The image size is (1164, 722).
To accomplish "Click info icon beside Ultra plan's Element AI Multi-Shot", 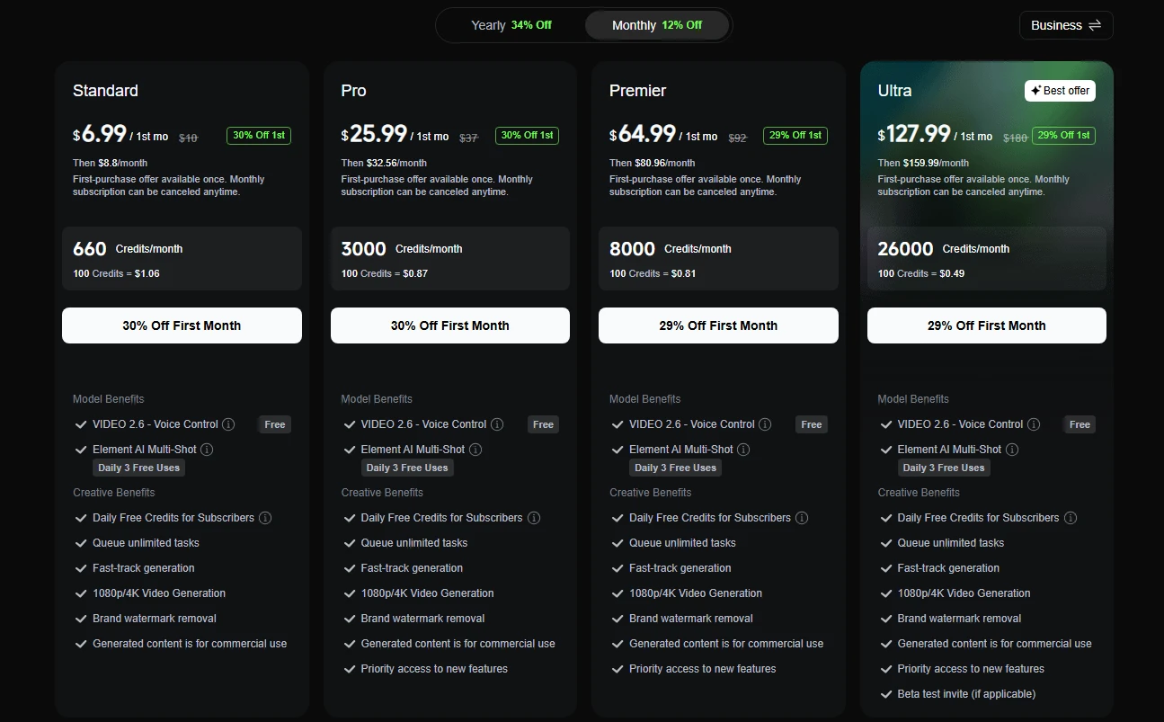I will [x=1012, y=450].
